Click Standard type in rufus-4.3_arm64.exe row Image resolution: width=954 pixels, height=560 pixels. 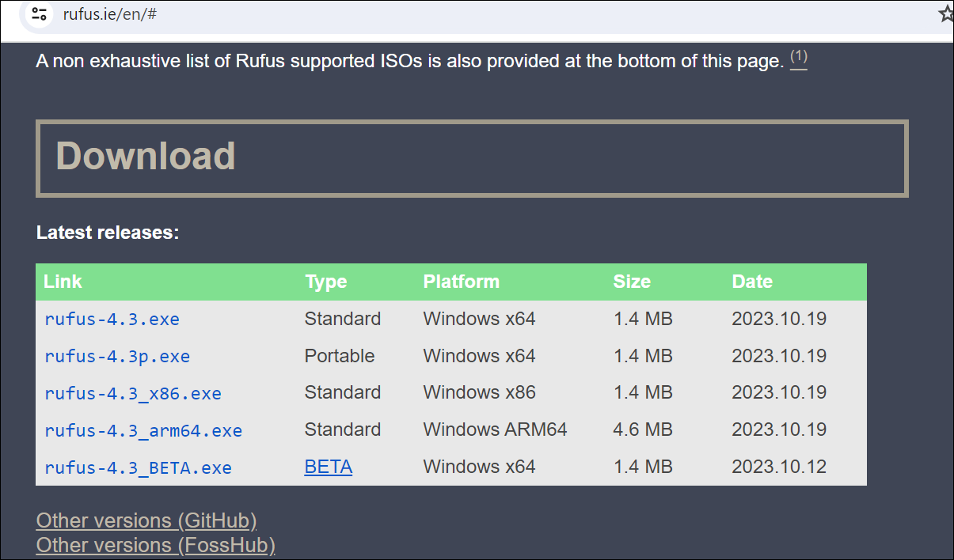(343, 429)
